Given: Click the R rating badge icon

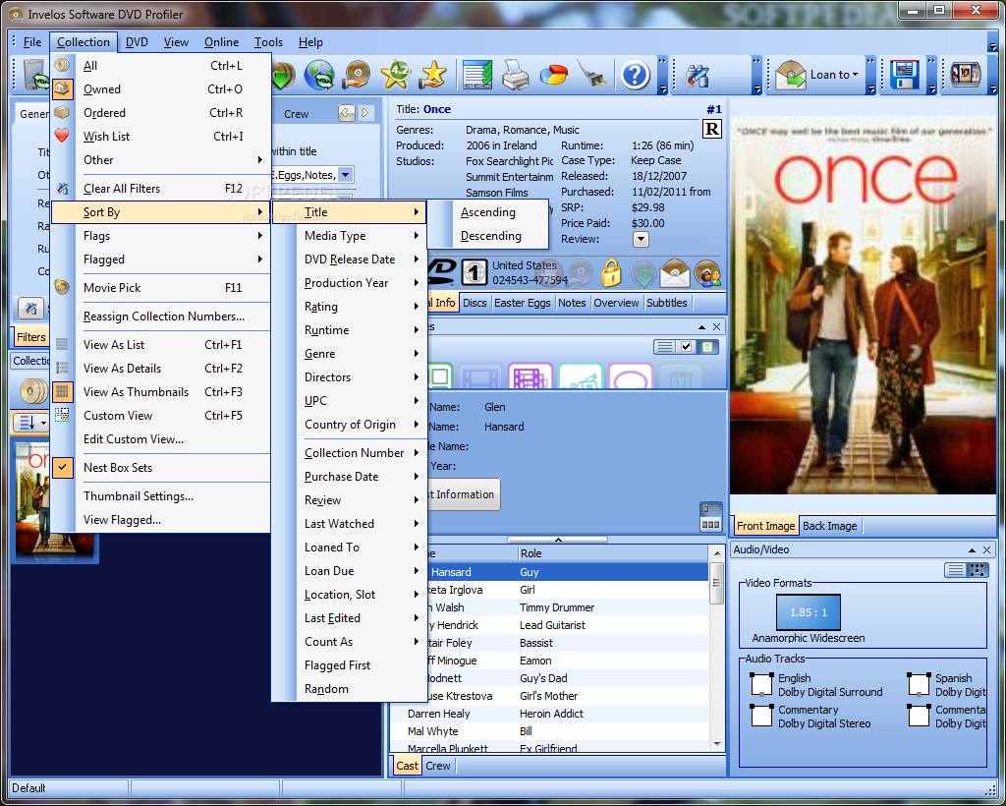Looking at the screenshot, I should point(712,130).
